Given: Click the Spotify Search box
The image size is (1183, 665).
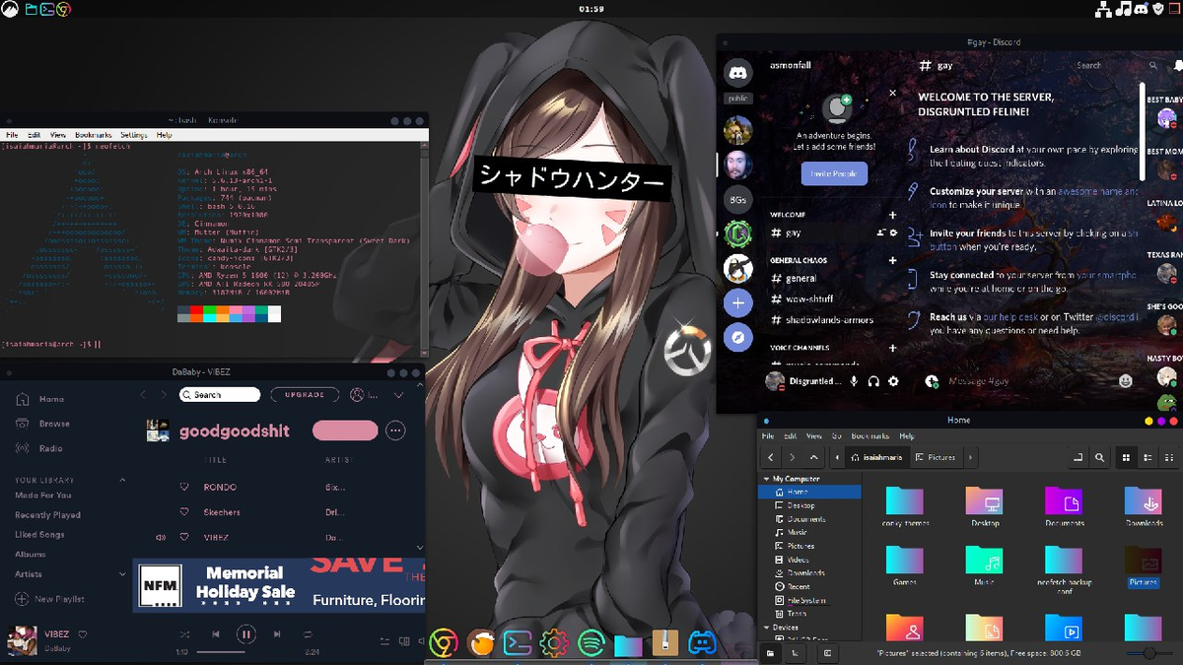Looking at the screenshot, I should [x=220, y=394].
